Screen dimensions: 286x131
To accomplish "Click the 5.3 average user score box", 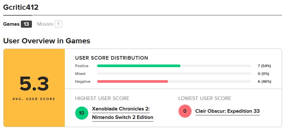I will pyautogui.click(x=34, y=88).
